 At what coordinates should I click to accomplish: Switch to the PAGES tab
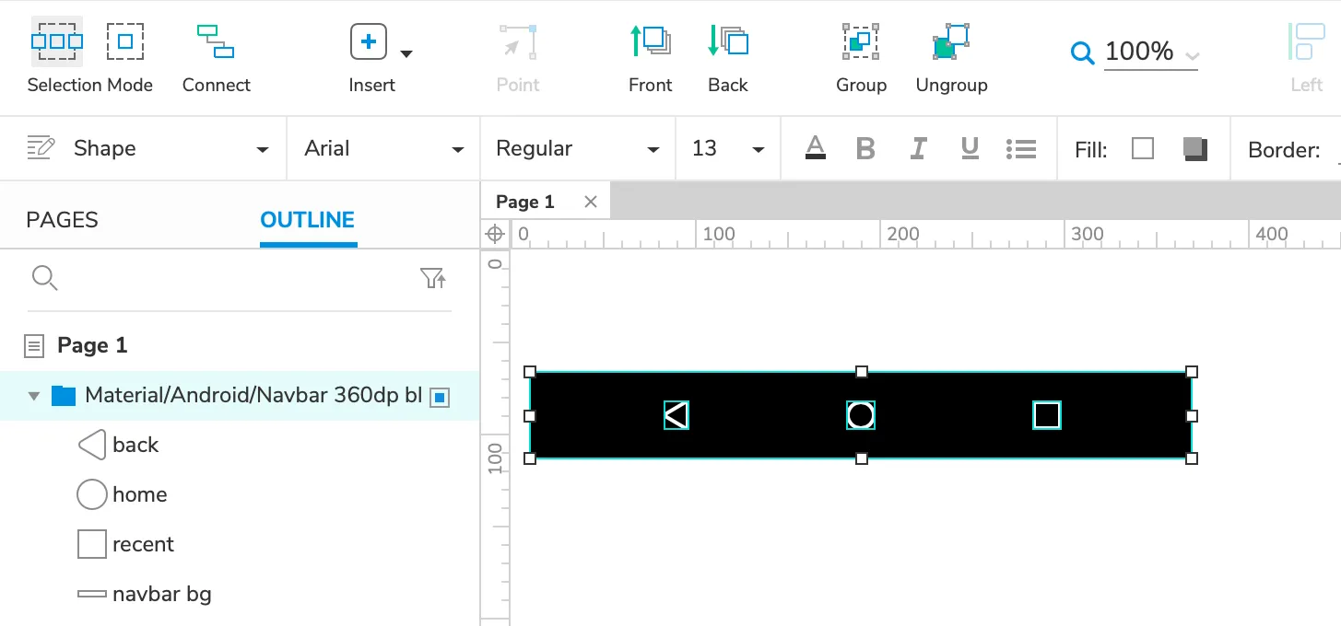point(62,220)
